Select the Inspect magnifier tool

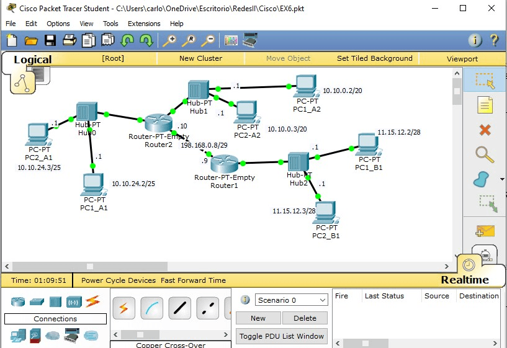(484, 154)
